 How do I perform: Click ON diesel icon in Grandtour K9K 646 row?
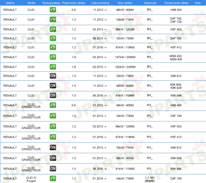click(53, 169)
